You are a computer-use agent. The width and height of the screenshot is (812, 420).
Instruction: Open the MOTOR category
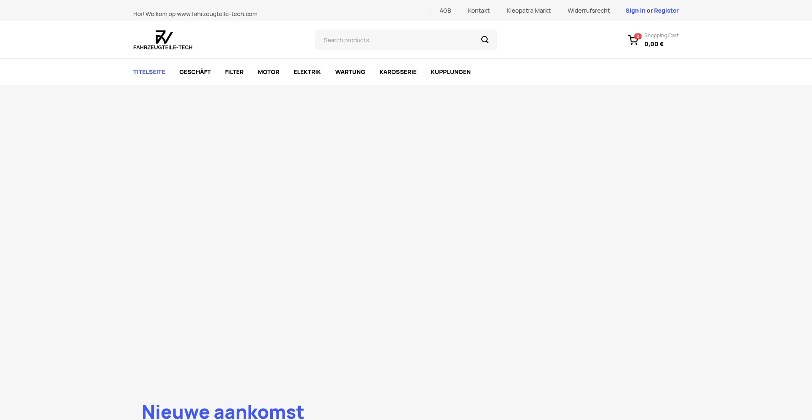[x=269, y=72]
